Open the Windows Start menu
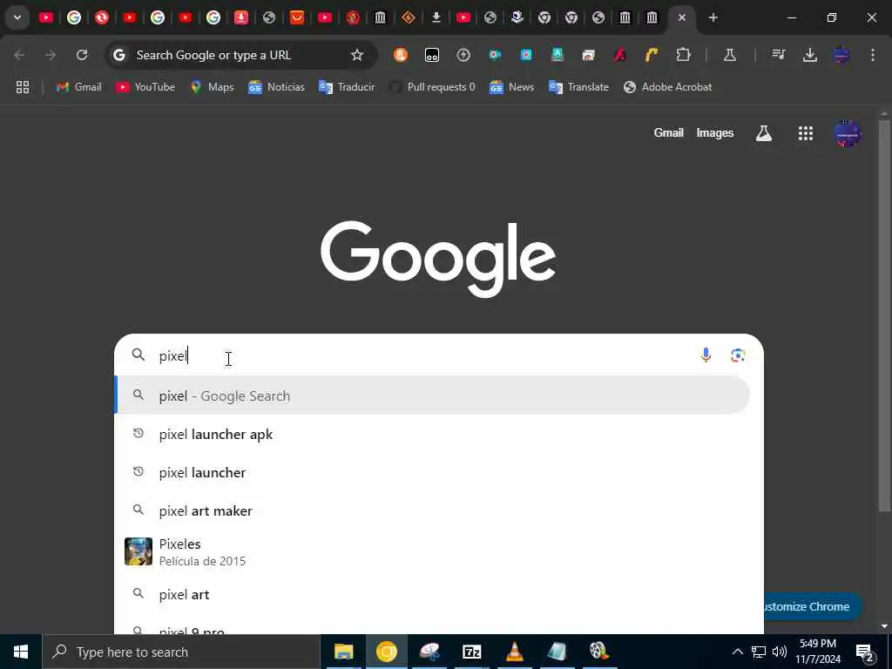Viewport: 892px width, 669px height. (x=21, y=652)
